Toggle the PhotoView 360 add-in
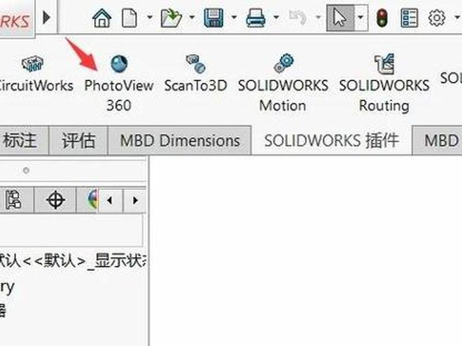462x346 pixels. click(119, 84)
